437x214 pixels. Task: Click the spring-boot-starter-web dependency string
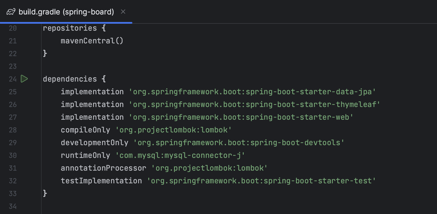(x=241, y=117)
